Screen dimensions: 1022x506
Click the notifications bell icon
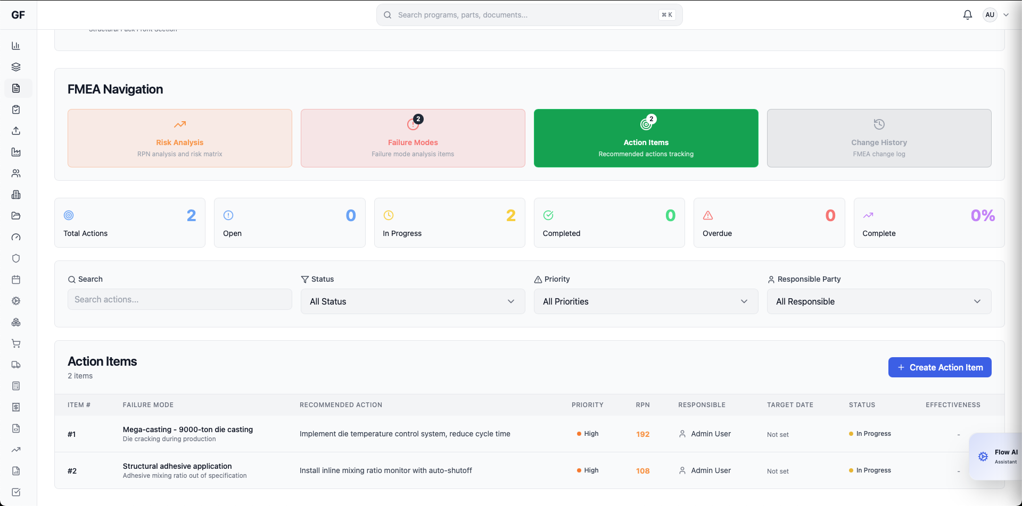pos(967,15)
